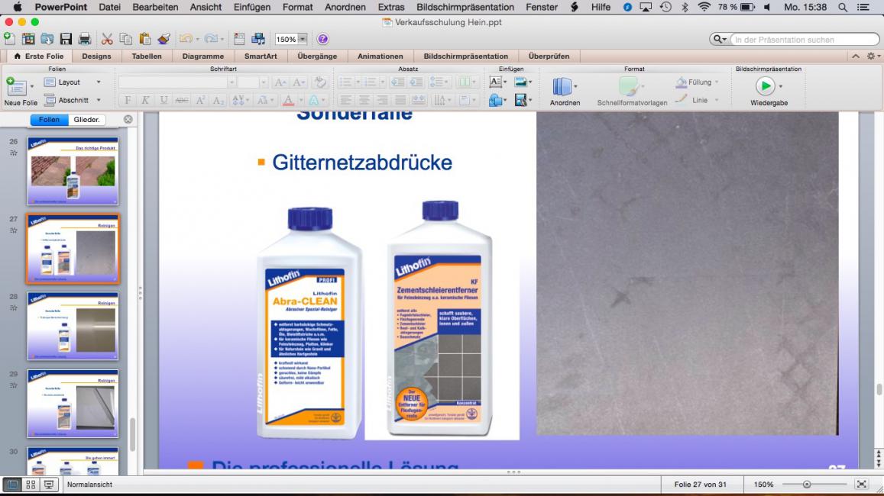Click the presentation search field

coord(804,40)
